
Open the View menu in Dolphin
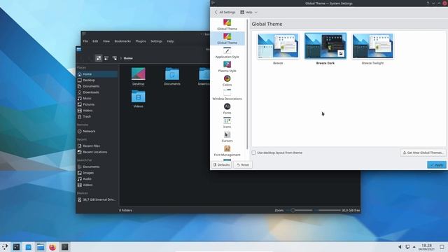tap(106, 41)
